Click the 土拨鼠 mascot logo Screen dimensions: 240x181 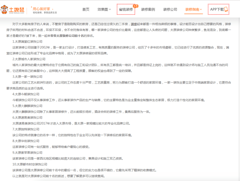[x=4, y=9]
